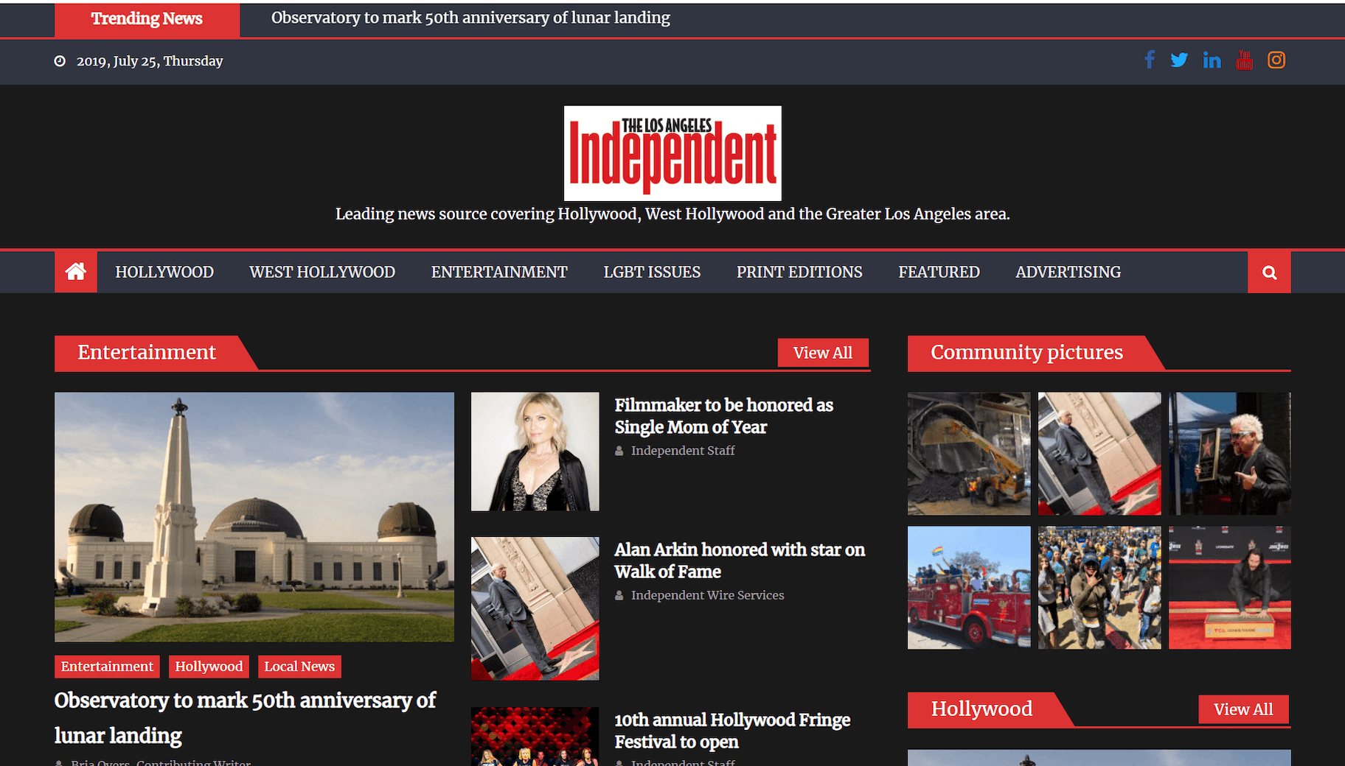Click View All in Entertainment section

click(x=823, y=353)
